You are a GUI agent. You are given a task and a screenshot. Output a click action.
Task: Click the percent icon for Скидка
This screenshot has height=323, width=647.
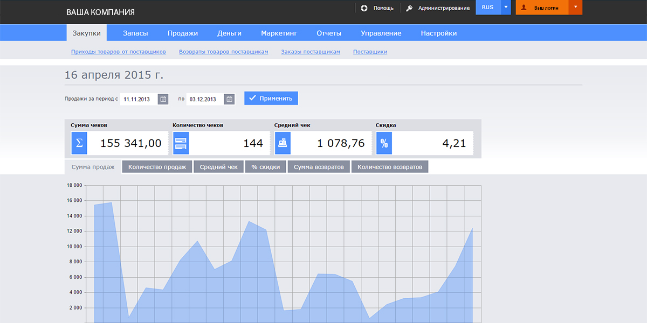click(384, 143)
